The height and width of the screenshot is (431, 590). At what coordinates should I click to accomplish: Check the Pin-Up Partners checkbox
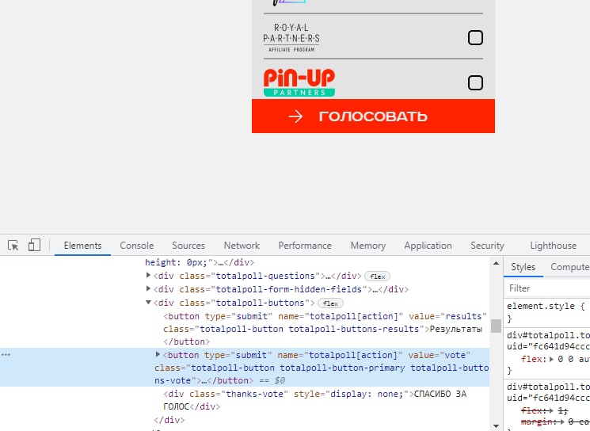tap(475, 83)
